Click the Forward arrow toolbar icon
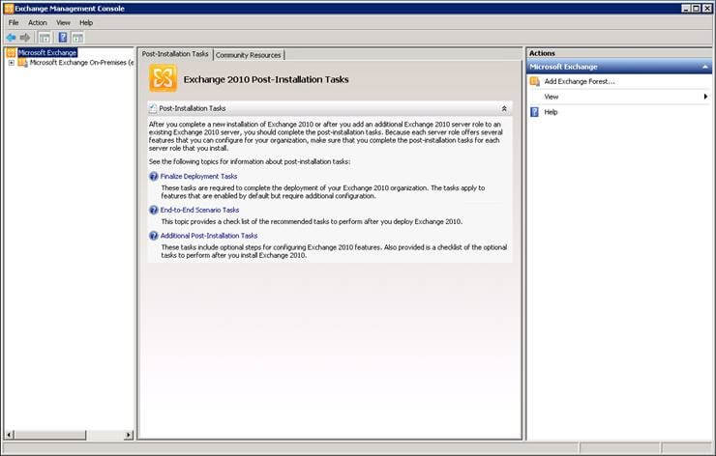 point(25,38)
